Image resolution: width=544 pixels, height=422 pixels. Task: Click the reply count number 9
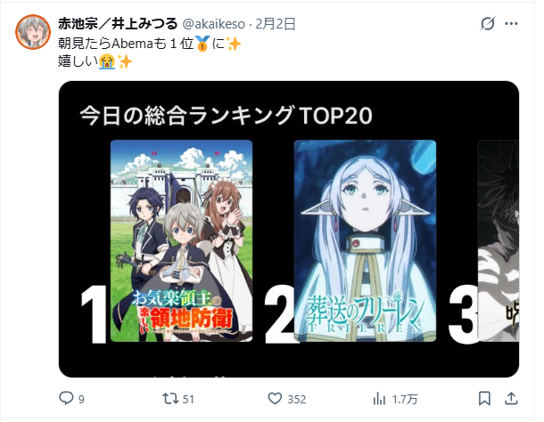81,400
